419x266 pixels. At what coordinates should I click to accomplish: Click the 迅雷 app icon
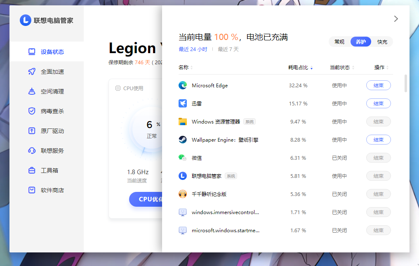(183, 103)
